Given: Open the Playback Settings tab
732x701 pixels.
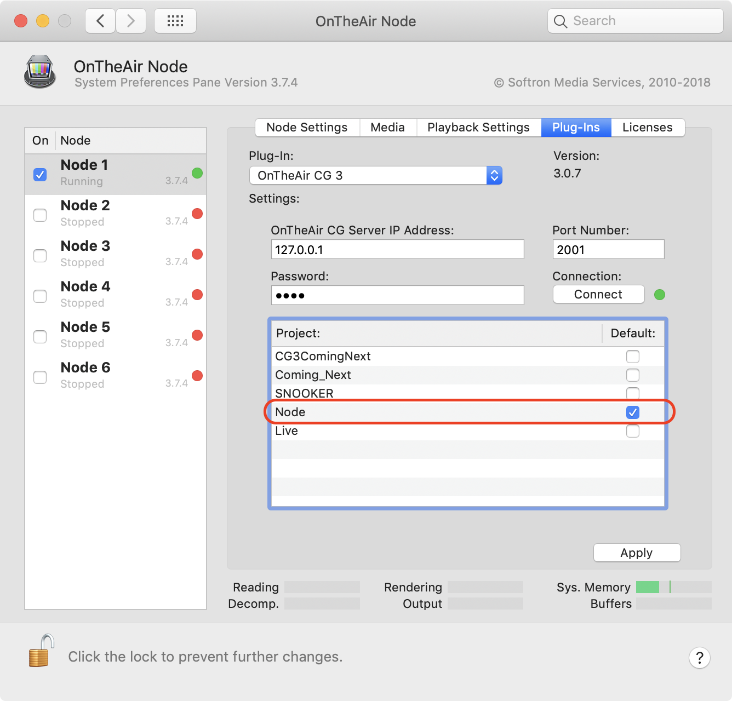Looking at the screenshot, I should tap(479, 127).
